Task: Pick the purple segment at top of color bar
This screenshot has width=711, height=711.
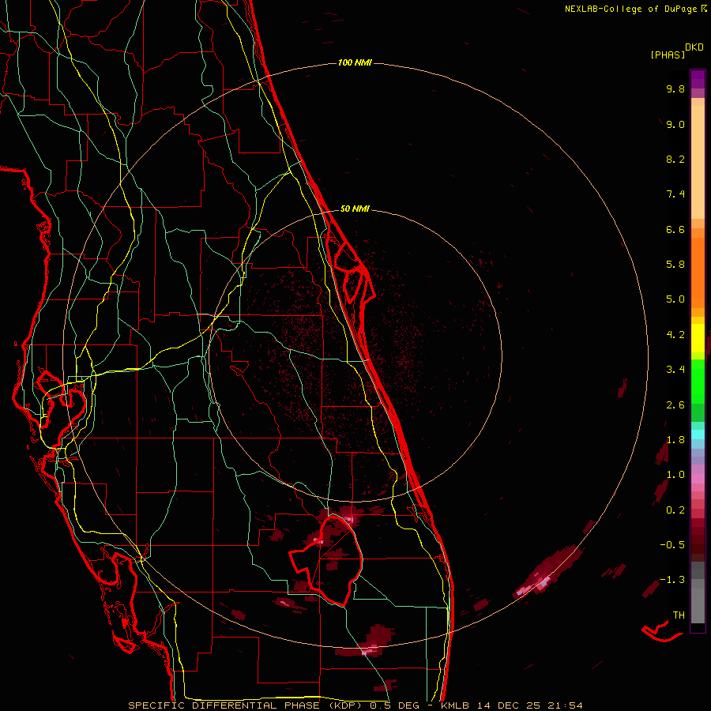Action: tap(698, 79)
